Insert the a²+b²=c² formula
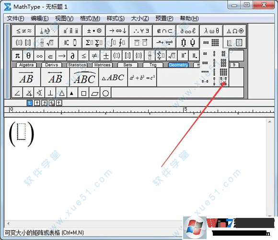 click(142, 77)
